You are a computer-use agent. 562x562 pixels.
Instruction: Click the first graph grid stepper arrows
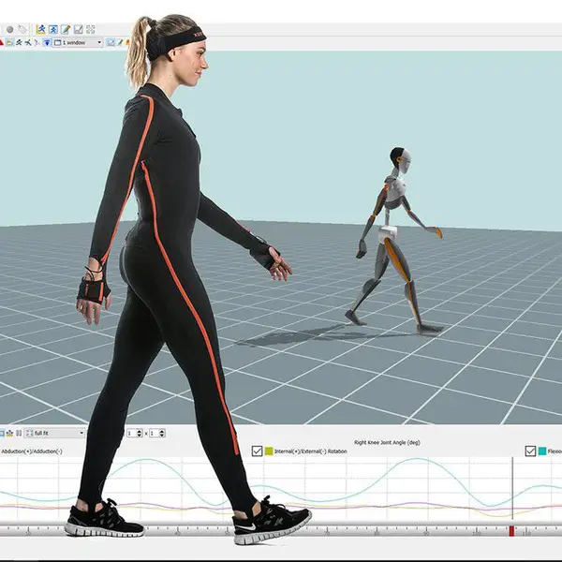click(x=140, y=434)
